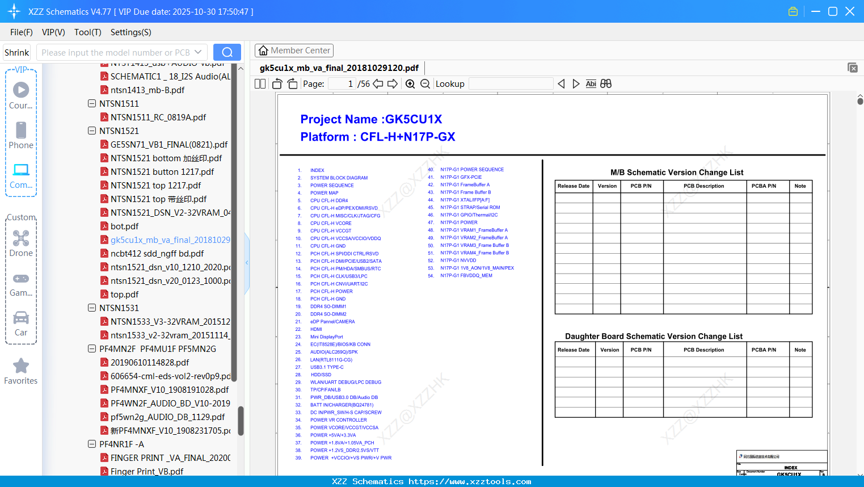Open the VIP(V) menu

[53, 32]
